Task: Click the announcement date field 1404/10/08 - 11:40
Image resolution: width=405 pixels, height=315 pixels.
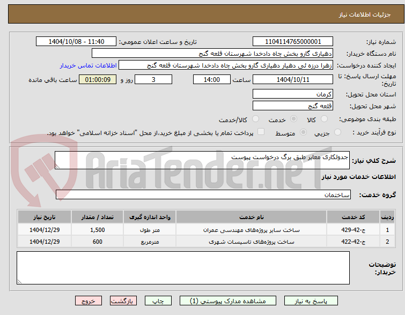Action: click(x=76, y=41)
